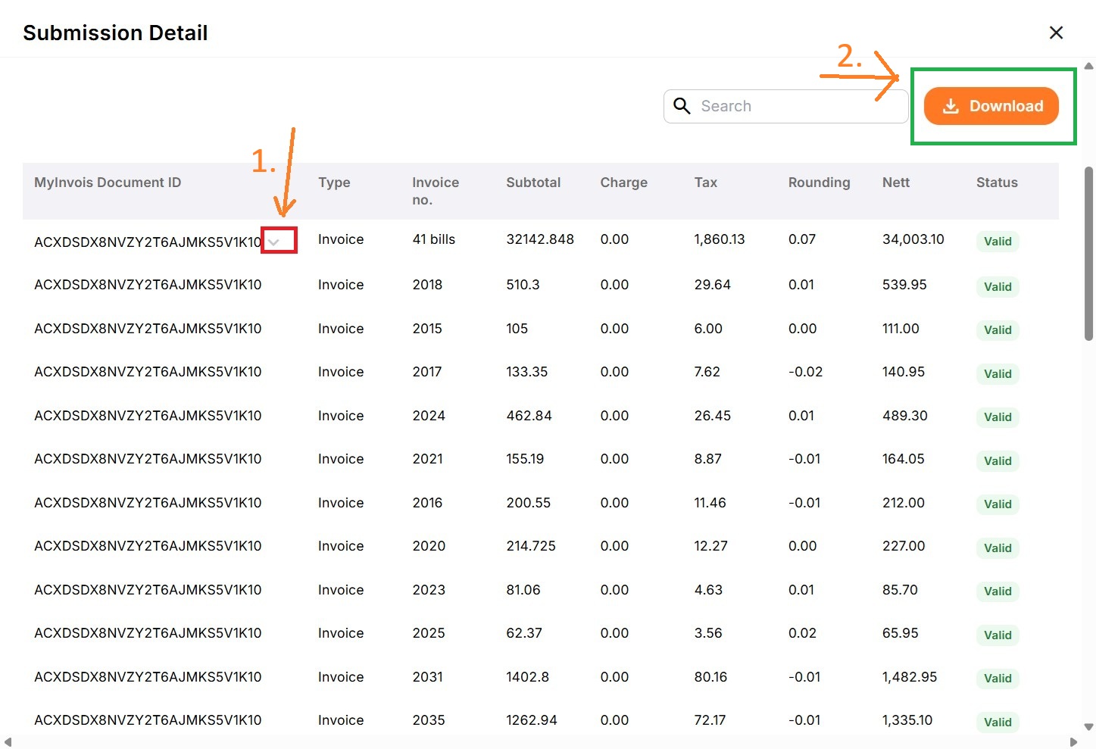Click the horizontal scroll left arrow
The height and width of the screenshot is (749, 1096).
point(8,741)
